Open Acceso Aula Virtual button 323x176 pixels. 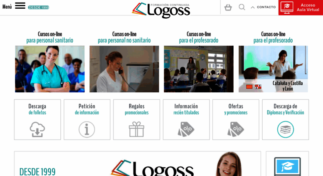pyautogui.click(x=301, y=7)
